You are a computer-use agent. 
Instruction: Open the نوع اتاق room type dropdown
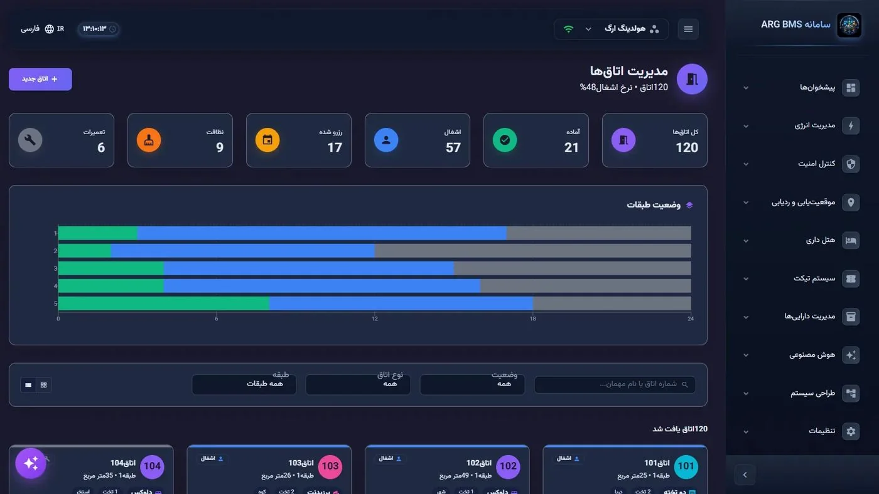358,384
